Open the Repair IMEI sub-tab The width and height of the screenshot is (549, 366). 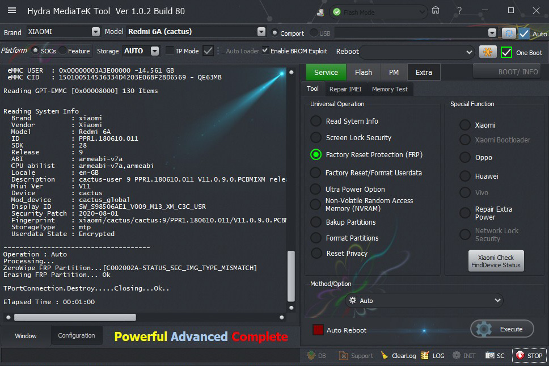345,89
